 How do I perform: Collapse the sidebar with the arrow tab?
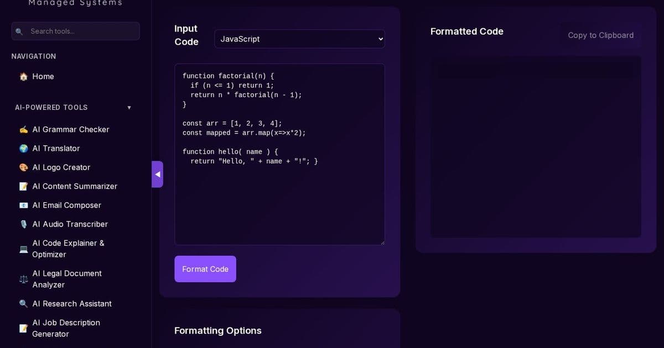coord(158,174)
